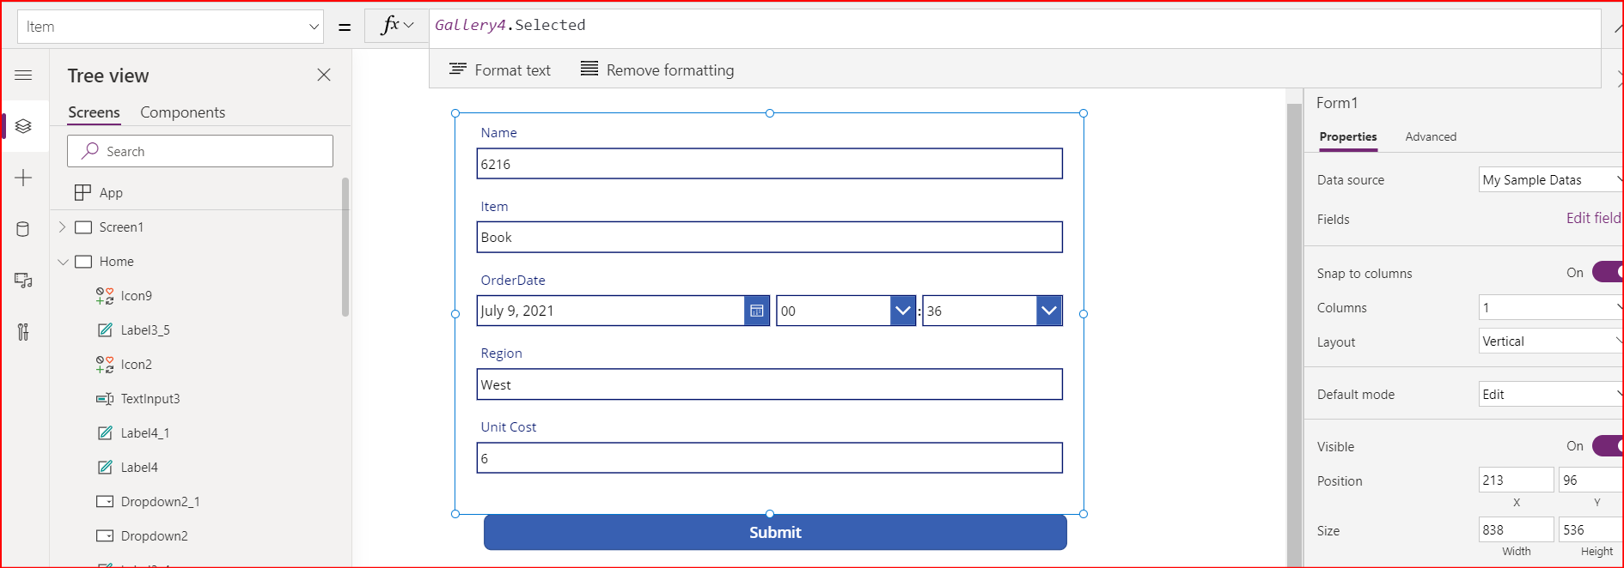Screen dimensions: 1624x568
Task: Collapse the Home screen tree node
Action: click(x=63, y=262)
